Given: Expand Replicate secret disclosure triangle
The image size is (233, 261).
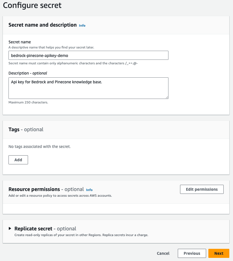Looking at the screenshot, I should coord(10,228).
